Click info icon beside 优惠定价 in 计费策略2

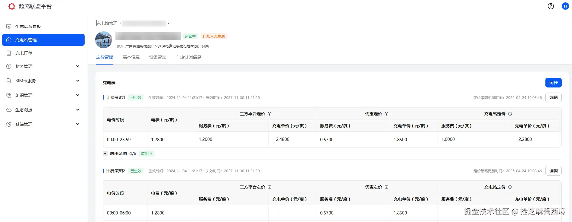click(386, 187)
